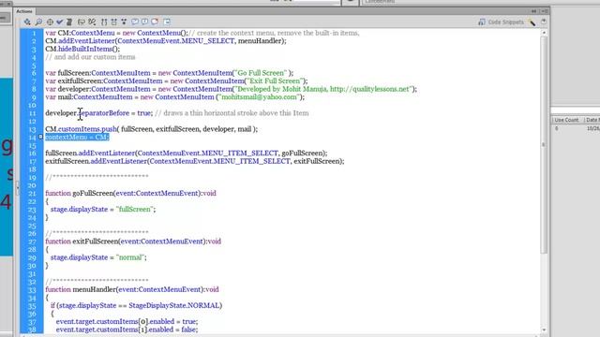600x337 pixels.
Task: Toggle the Show/Hide toolbox icon
Action: click(x=167, y=22)
